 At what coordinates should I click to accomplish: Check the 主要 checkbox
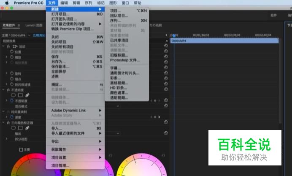21,149
